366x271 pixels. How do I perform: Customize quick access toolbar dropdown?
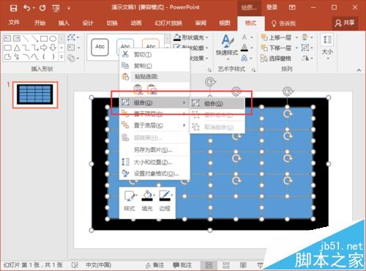69,8
